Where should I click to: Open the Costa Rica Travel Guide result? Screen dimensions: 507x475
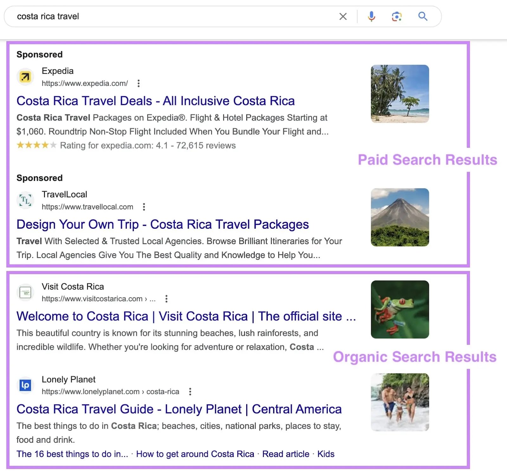pos(179,409)
